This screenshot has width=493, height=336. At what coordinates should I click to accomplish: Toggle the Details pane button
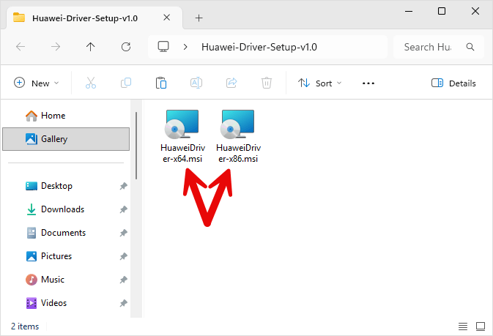click(453, 83)
